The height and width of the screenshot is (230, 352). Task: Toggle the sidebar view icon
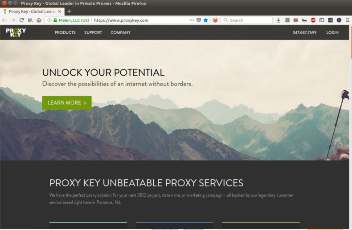click(321, 20)
